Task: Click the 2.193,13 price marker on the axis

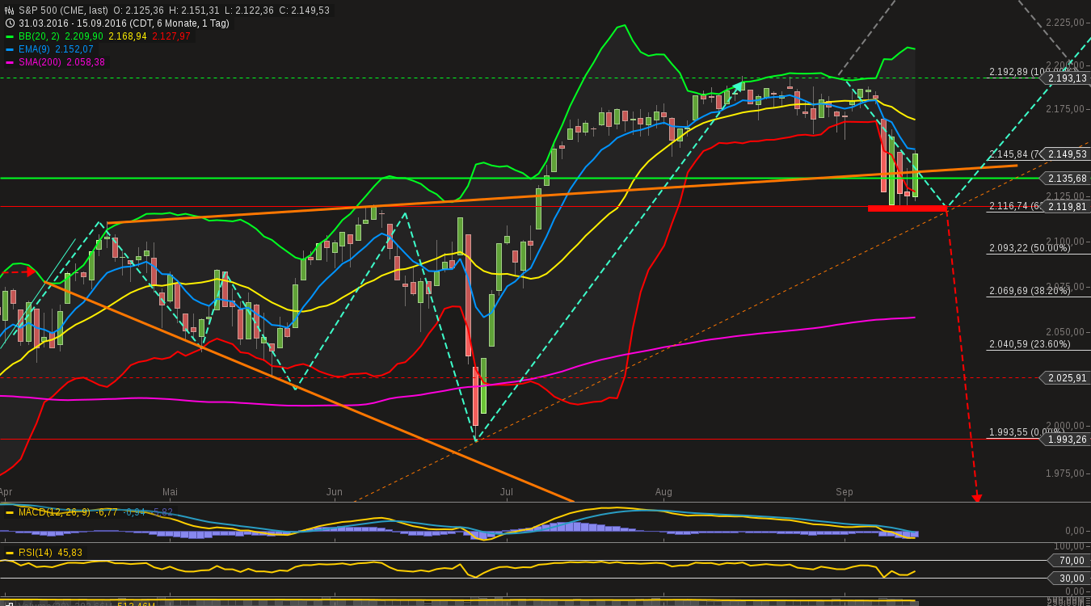Action: point(1067,78)
